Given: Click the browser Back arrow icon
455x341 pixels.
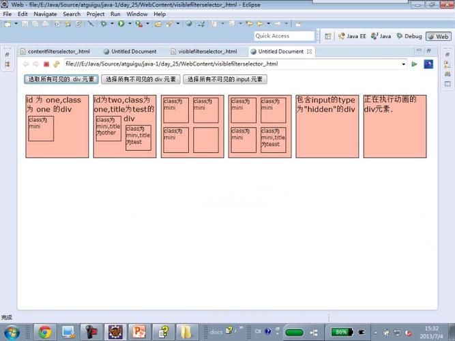Looking at the screenshot, I should [26, 64].
